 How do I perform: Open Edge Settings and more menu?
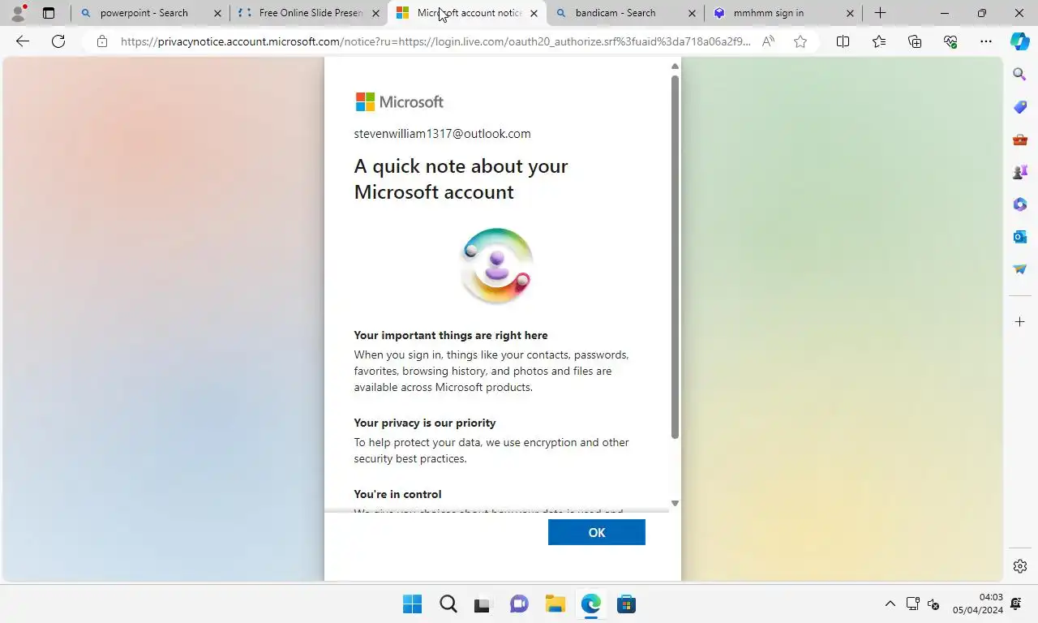[x=986, y=41]
